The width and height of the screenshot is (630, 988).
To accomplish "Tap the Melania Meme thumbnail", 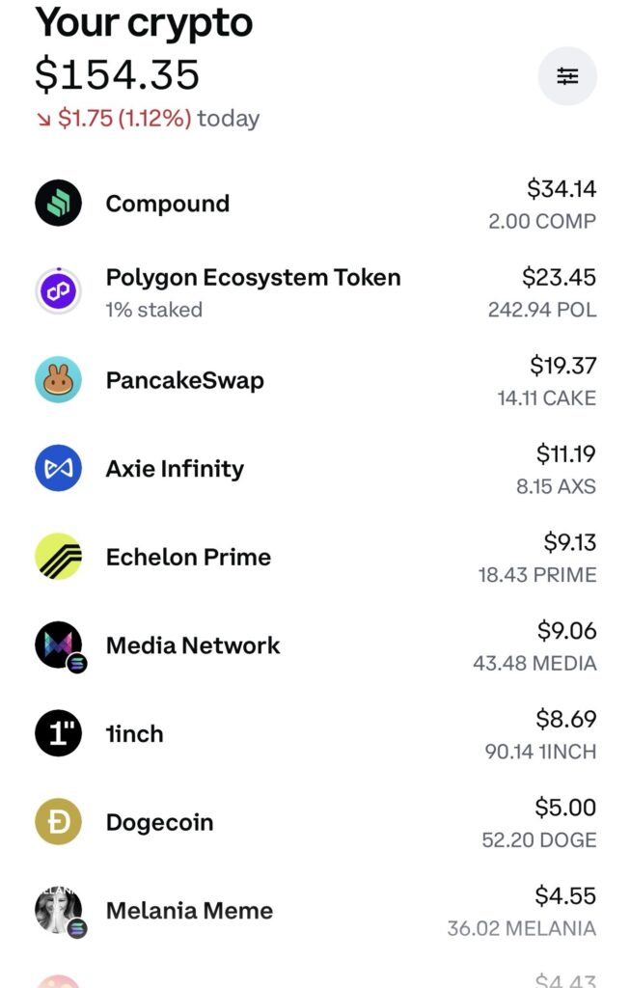I will click(x=59, y=911).
